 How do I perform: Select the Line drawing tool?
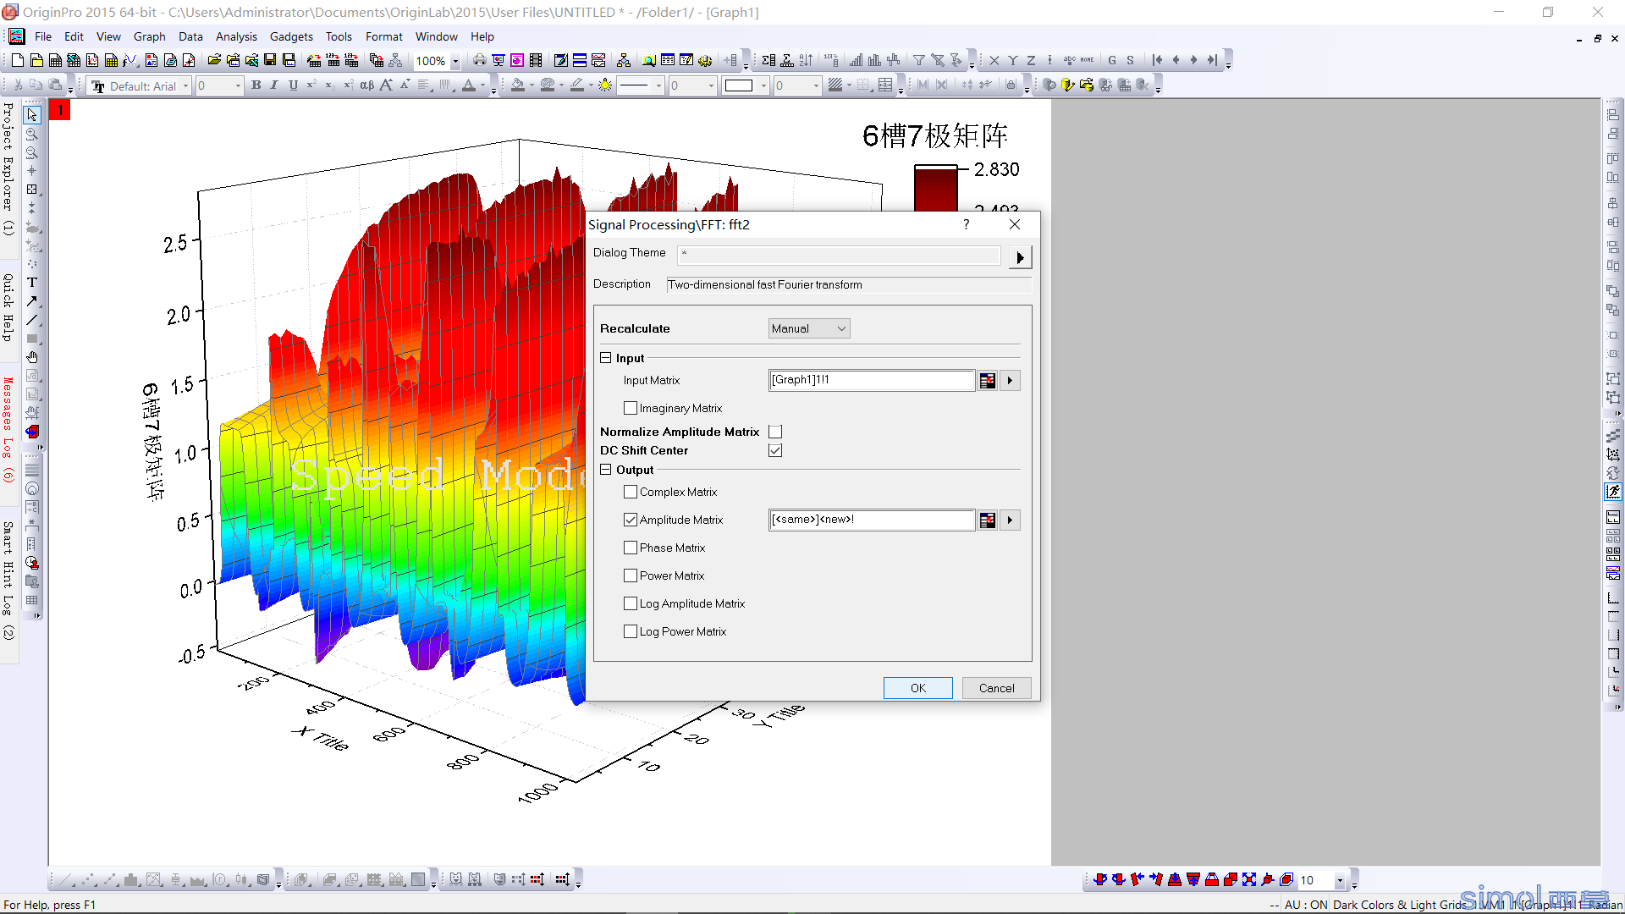coord(32,320)
